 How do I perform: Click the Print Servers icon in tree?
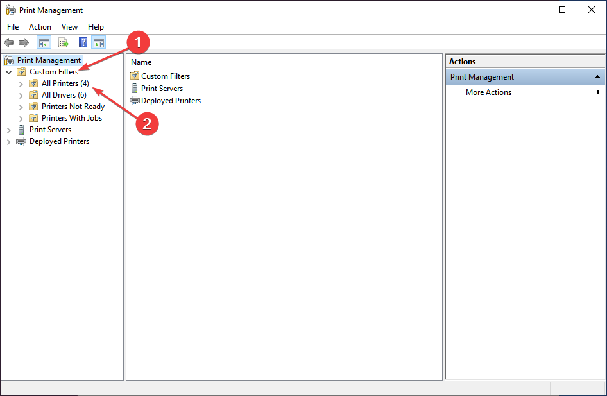tap(21, 130)
